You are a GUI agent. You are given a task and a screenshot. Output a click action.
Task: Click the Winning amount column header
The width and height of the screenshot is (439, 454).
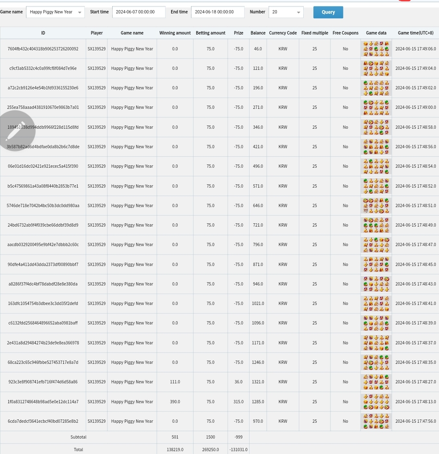coord(175,33)
